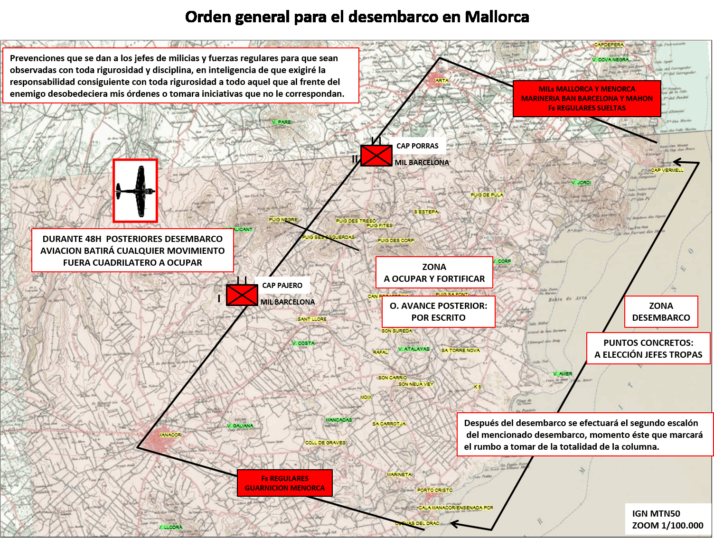Click the 'CAP VERMELL' label
Image resolution: width=714 pixels, height=538 pixels.
pos(667,170)
